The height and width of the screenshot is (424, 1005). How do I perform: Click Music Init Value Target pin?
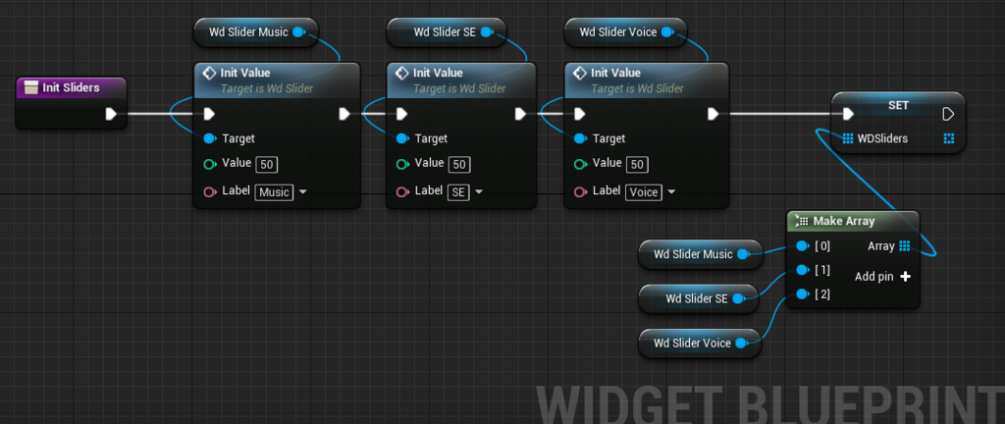(210, 138)
